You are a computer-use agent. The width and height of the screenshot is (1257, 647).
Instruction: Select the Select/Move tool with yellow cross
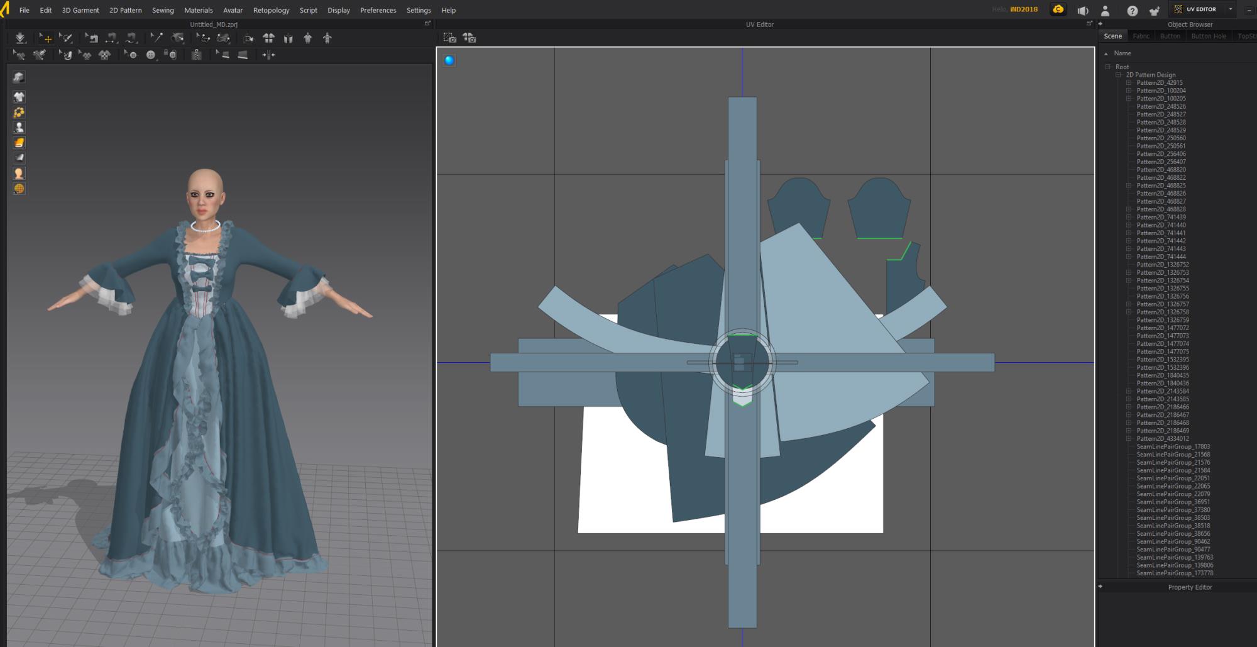tap(46, 38)
